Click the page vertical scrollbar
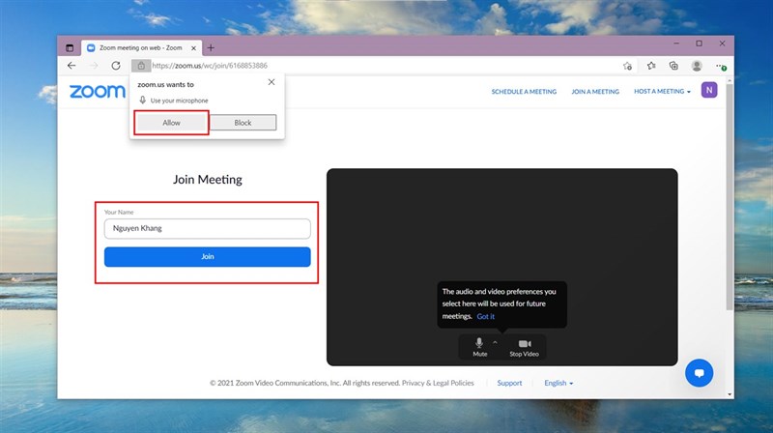Viewport: 773px width, 433px height. pos(730,197)
